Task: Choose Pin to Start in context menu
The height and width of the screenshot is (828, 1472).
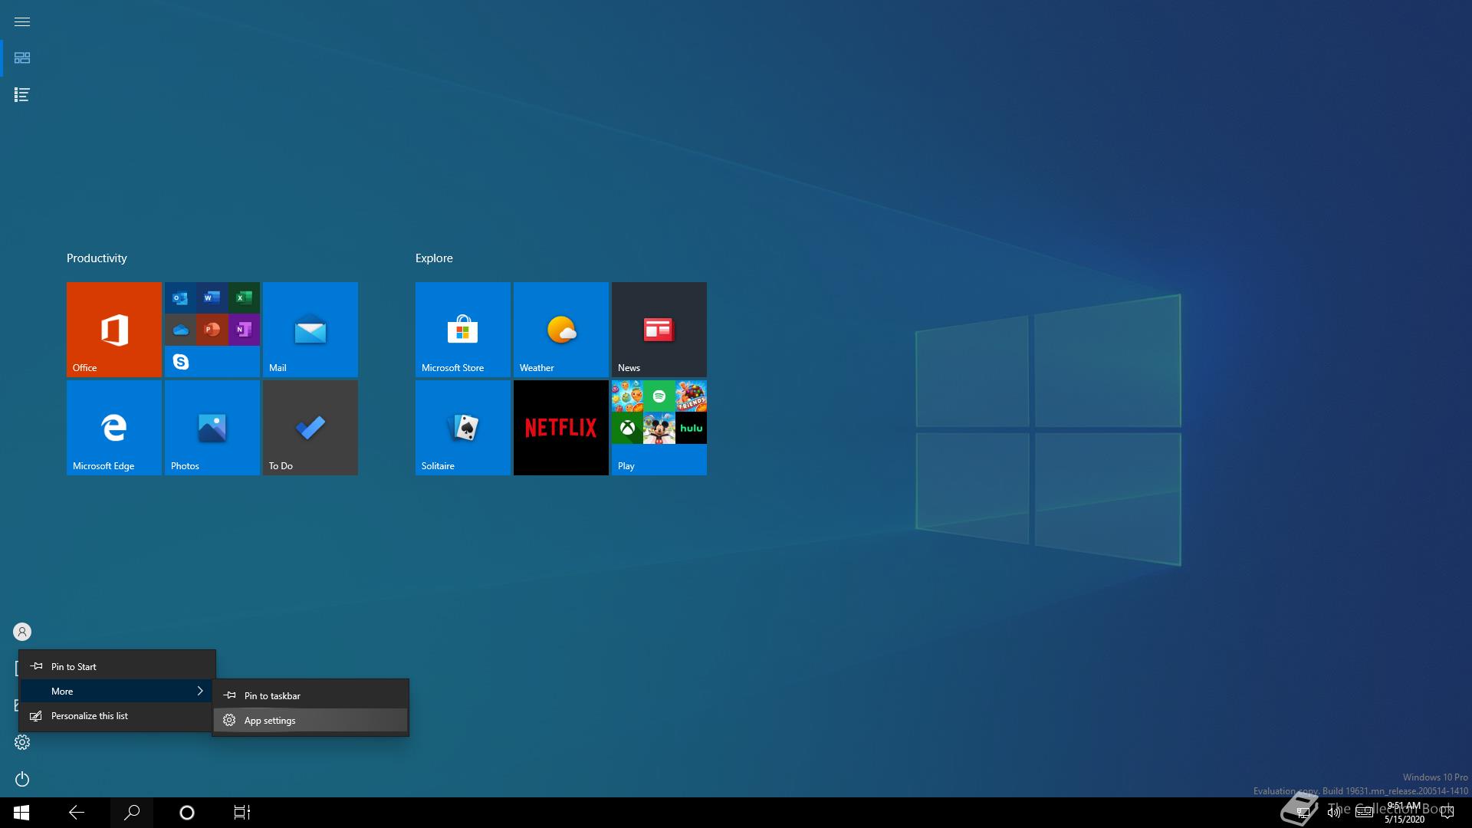Action: click(117, 667)
